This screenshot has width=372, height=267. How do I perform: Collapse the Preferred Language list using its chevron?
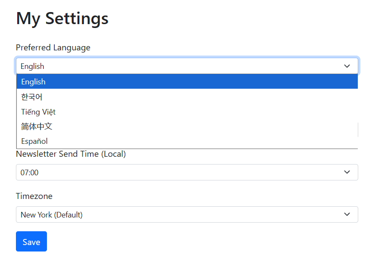(x=347, y=66)
